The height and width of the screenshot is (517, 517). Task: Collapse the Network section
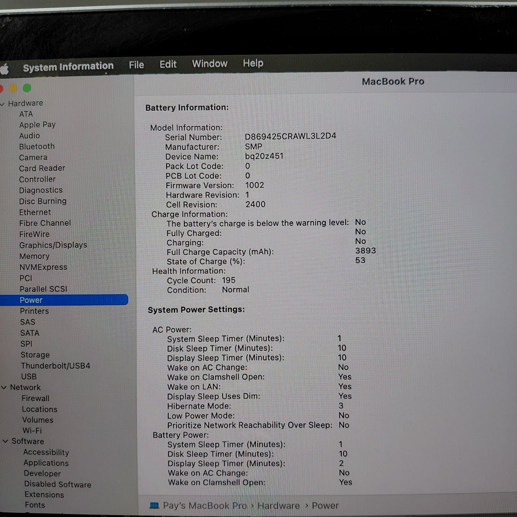pyautogui.click(x=5, y=387)
